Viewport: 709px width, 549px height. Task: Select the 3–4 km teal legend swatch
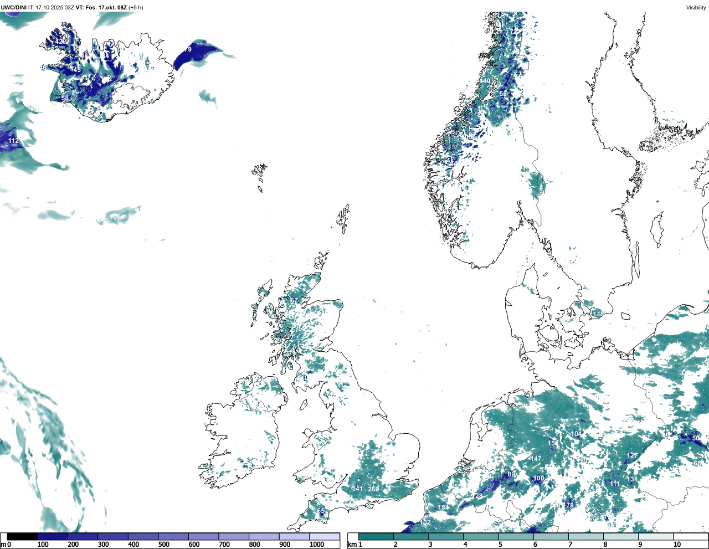point(446,536)
